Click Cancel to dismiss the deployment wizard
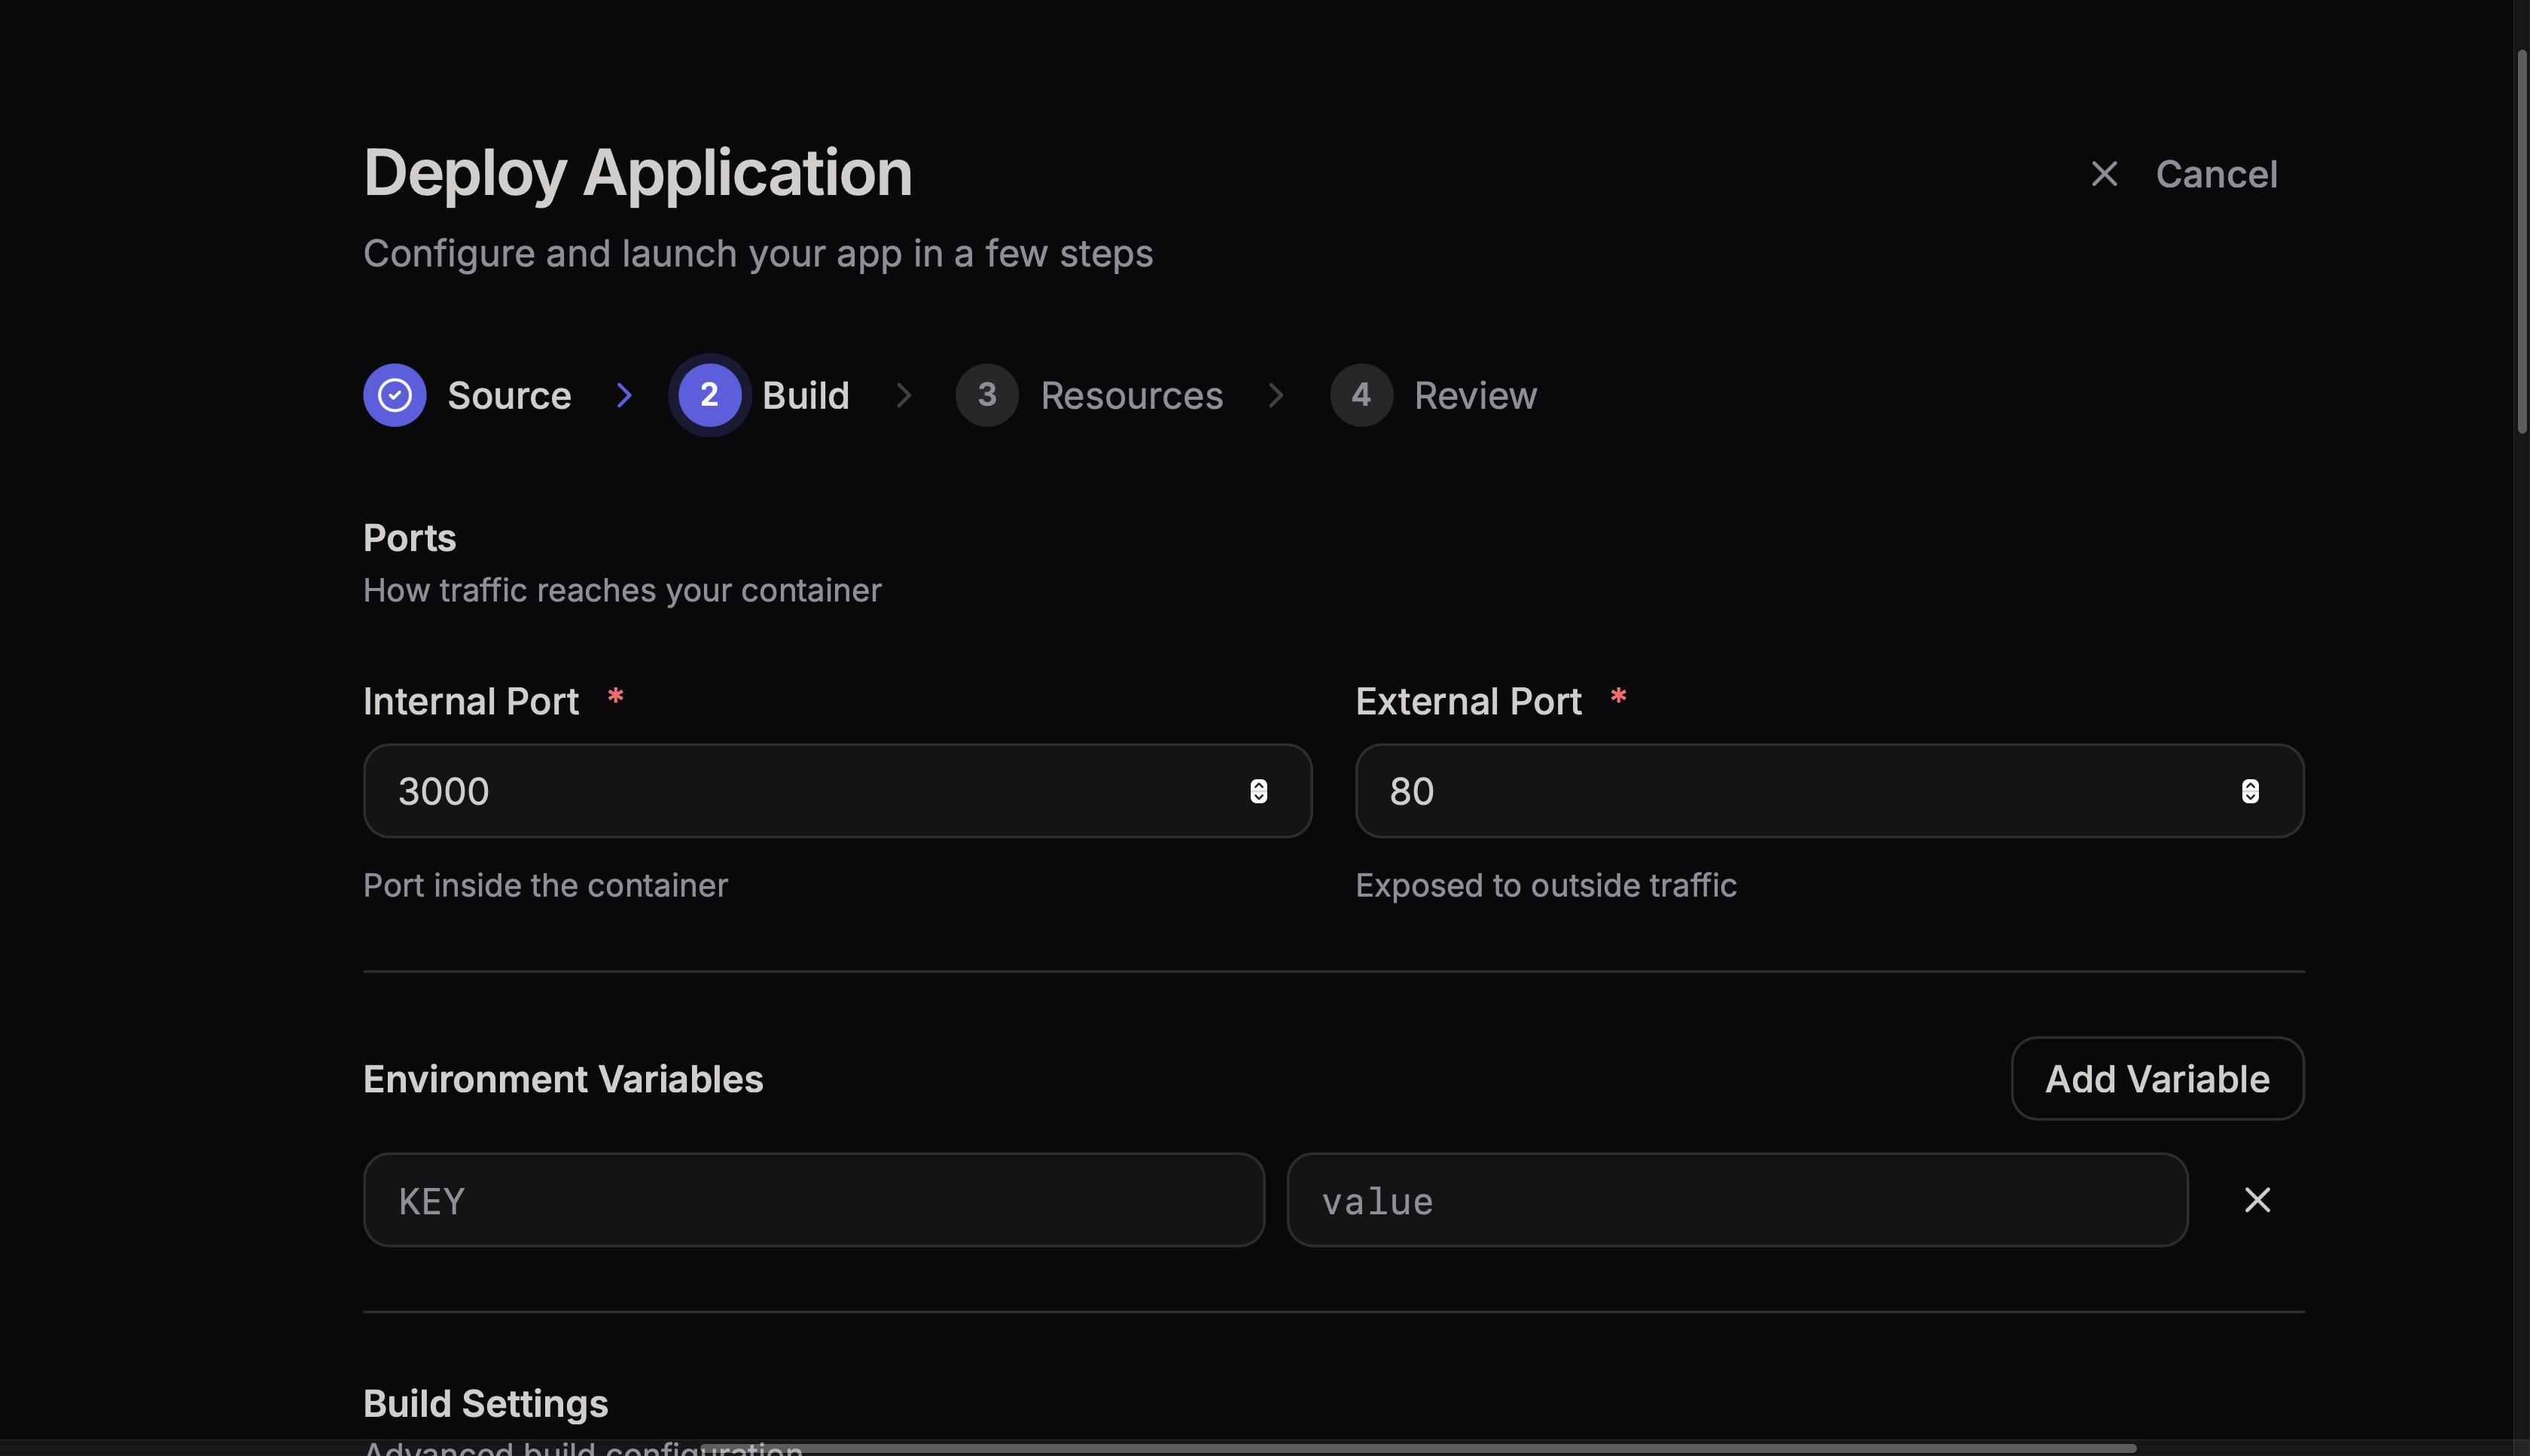This screenshot has height=1456, width=2530. click(2216, 174)
